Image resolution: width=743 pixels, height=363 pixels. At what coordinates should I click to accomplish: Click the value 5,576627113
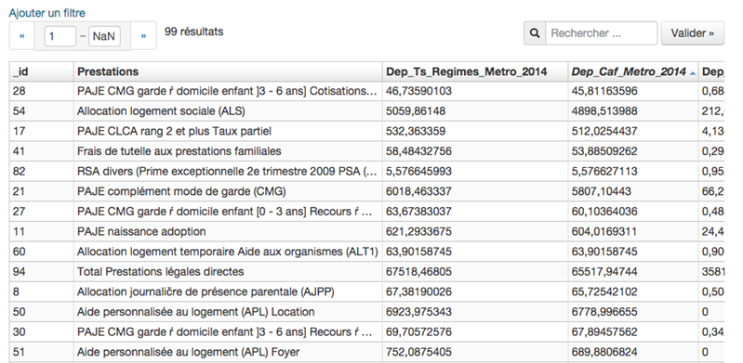[x=604, y=172]
